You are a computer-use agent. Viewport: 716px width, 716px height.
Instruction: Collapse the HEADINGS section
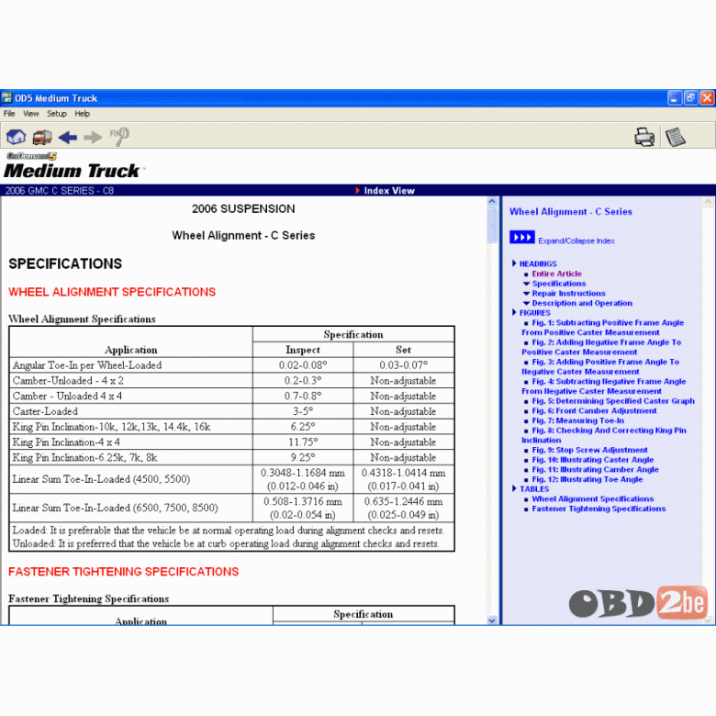pyautogui.click(x=514, y=263)
